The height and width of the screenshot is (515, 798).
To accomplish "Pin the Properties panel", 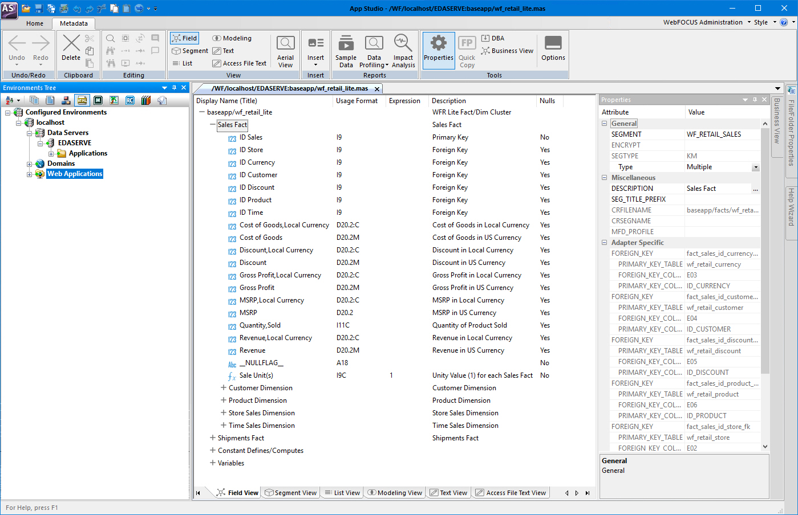I will (x=755, y=100).
